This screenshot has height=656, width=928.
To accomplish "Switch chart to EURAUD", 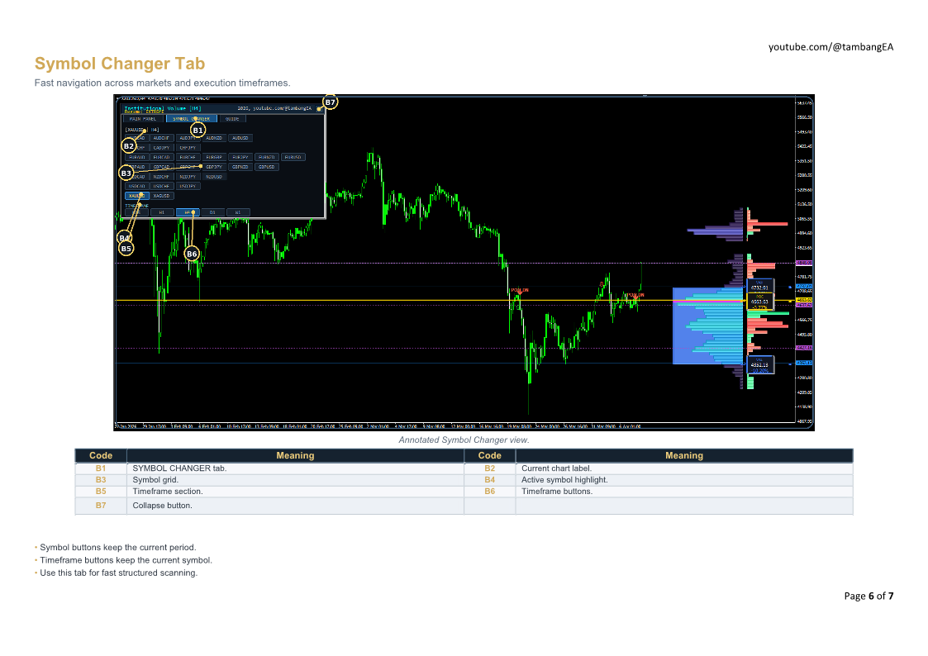I will coord(136,157).
